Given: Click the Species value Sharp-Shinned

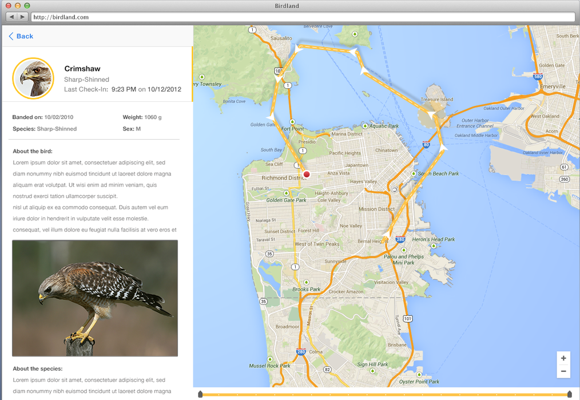Looking at the screenshot, I should 57,129.
